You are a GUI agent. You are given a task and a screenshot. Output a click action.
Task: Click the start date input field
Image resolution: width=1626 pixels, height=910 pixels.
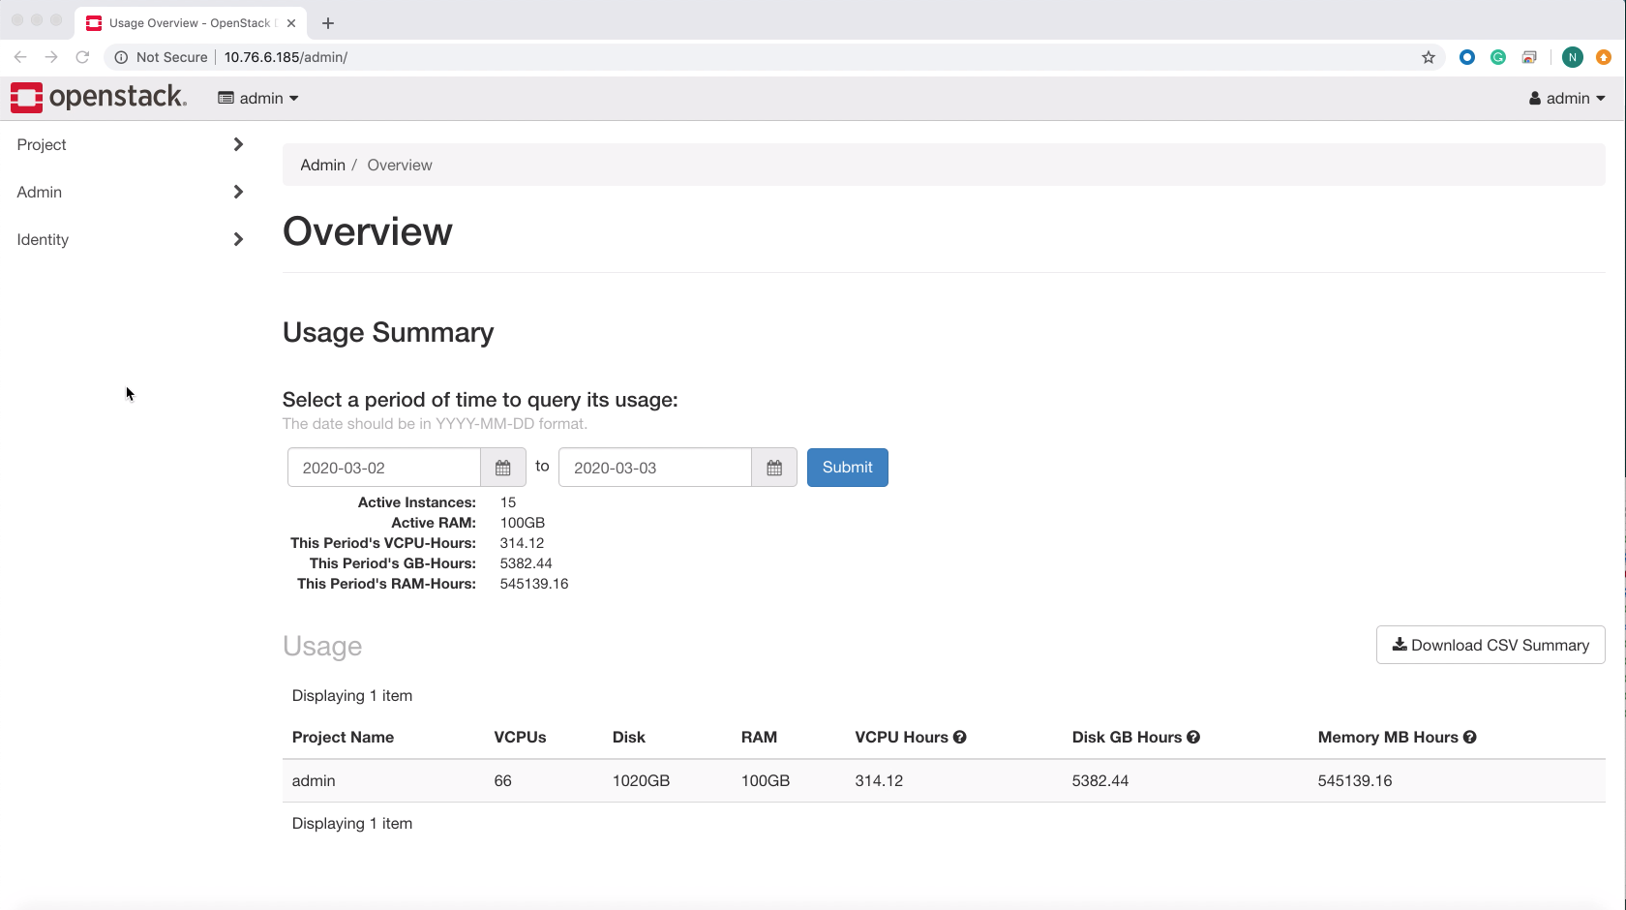[x=384, y=468]
